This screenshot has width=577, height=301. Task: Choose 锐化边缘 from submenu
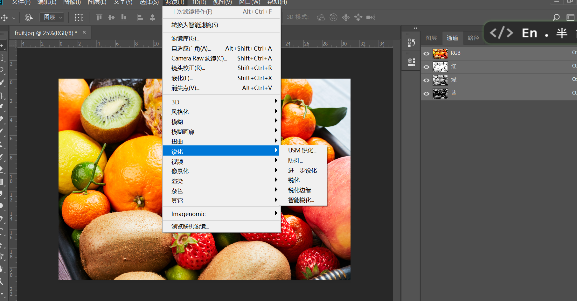coord(303,190)
